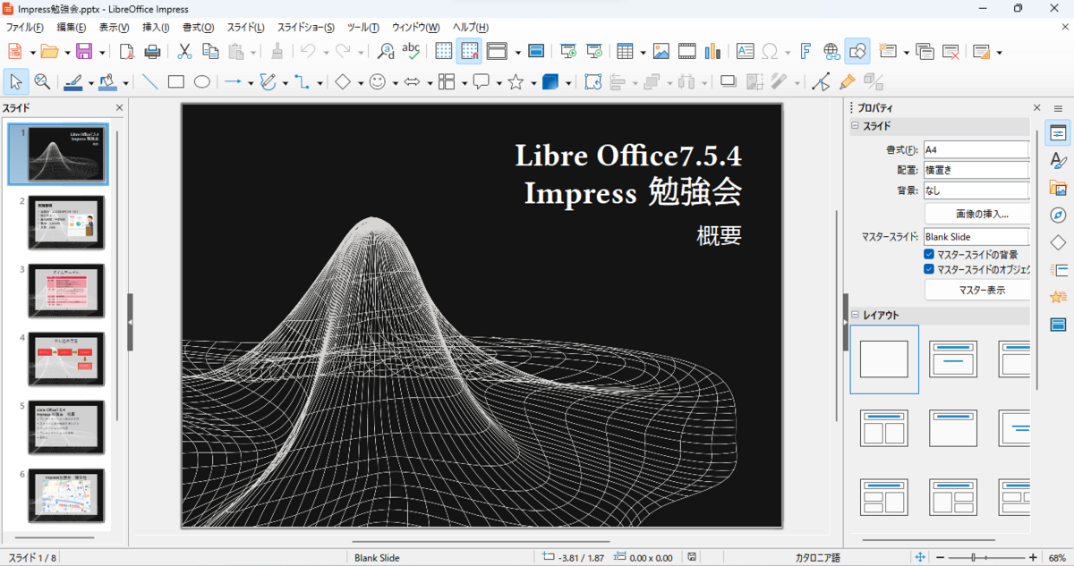Click the Print icon
Image resolution: width=1074 pixels, height=566 pixels.
pos(152,51)
